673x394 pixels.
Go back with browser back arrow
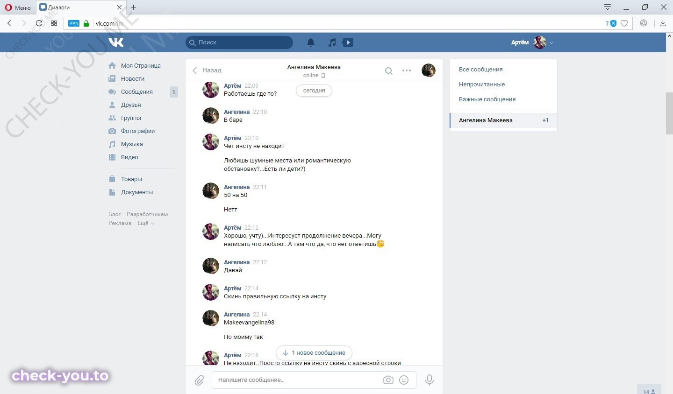click(9, 23)
